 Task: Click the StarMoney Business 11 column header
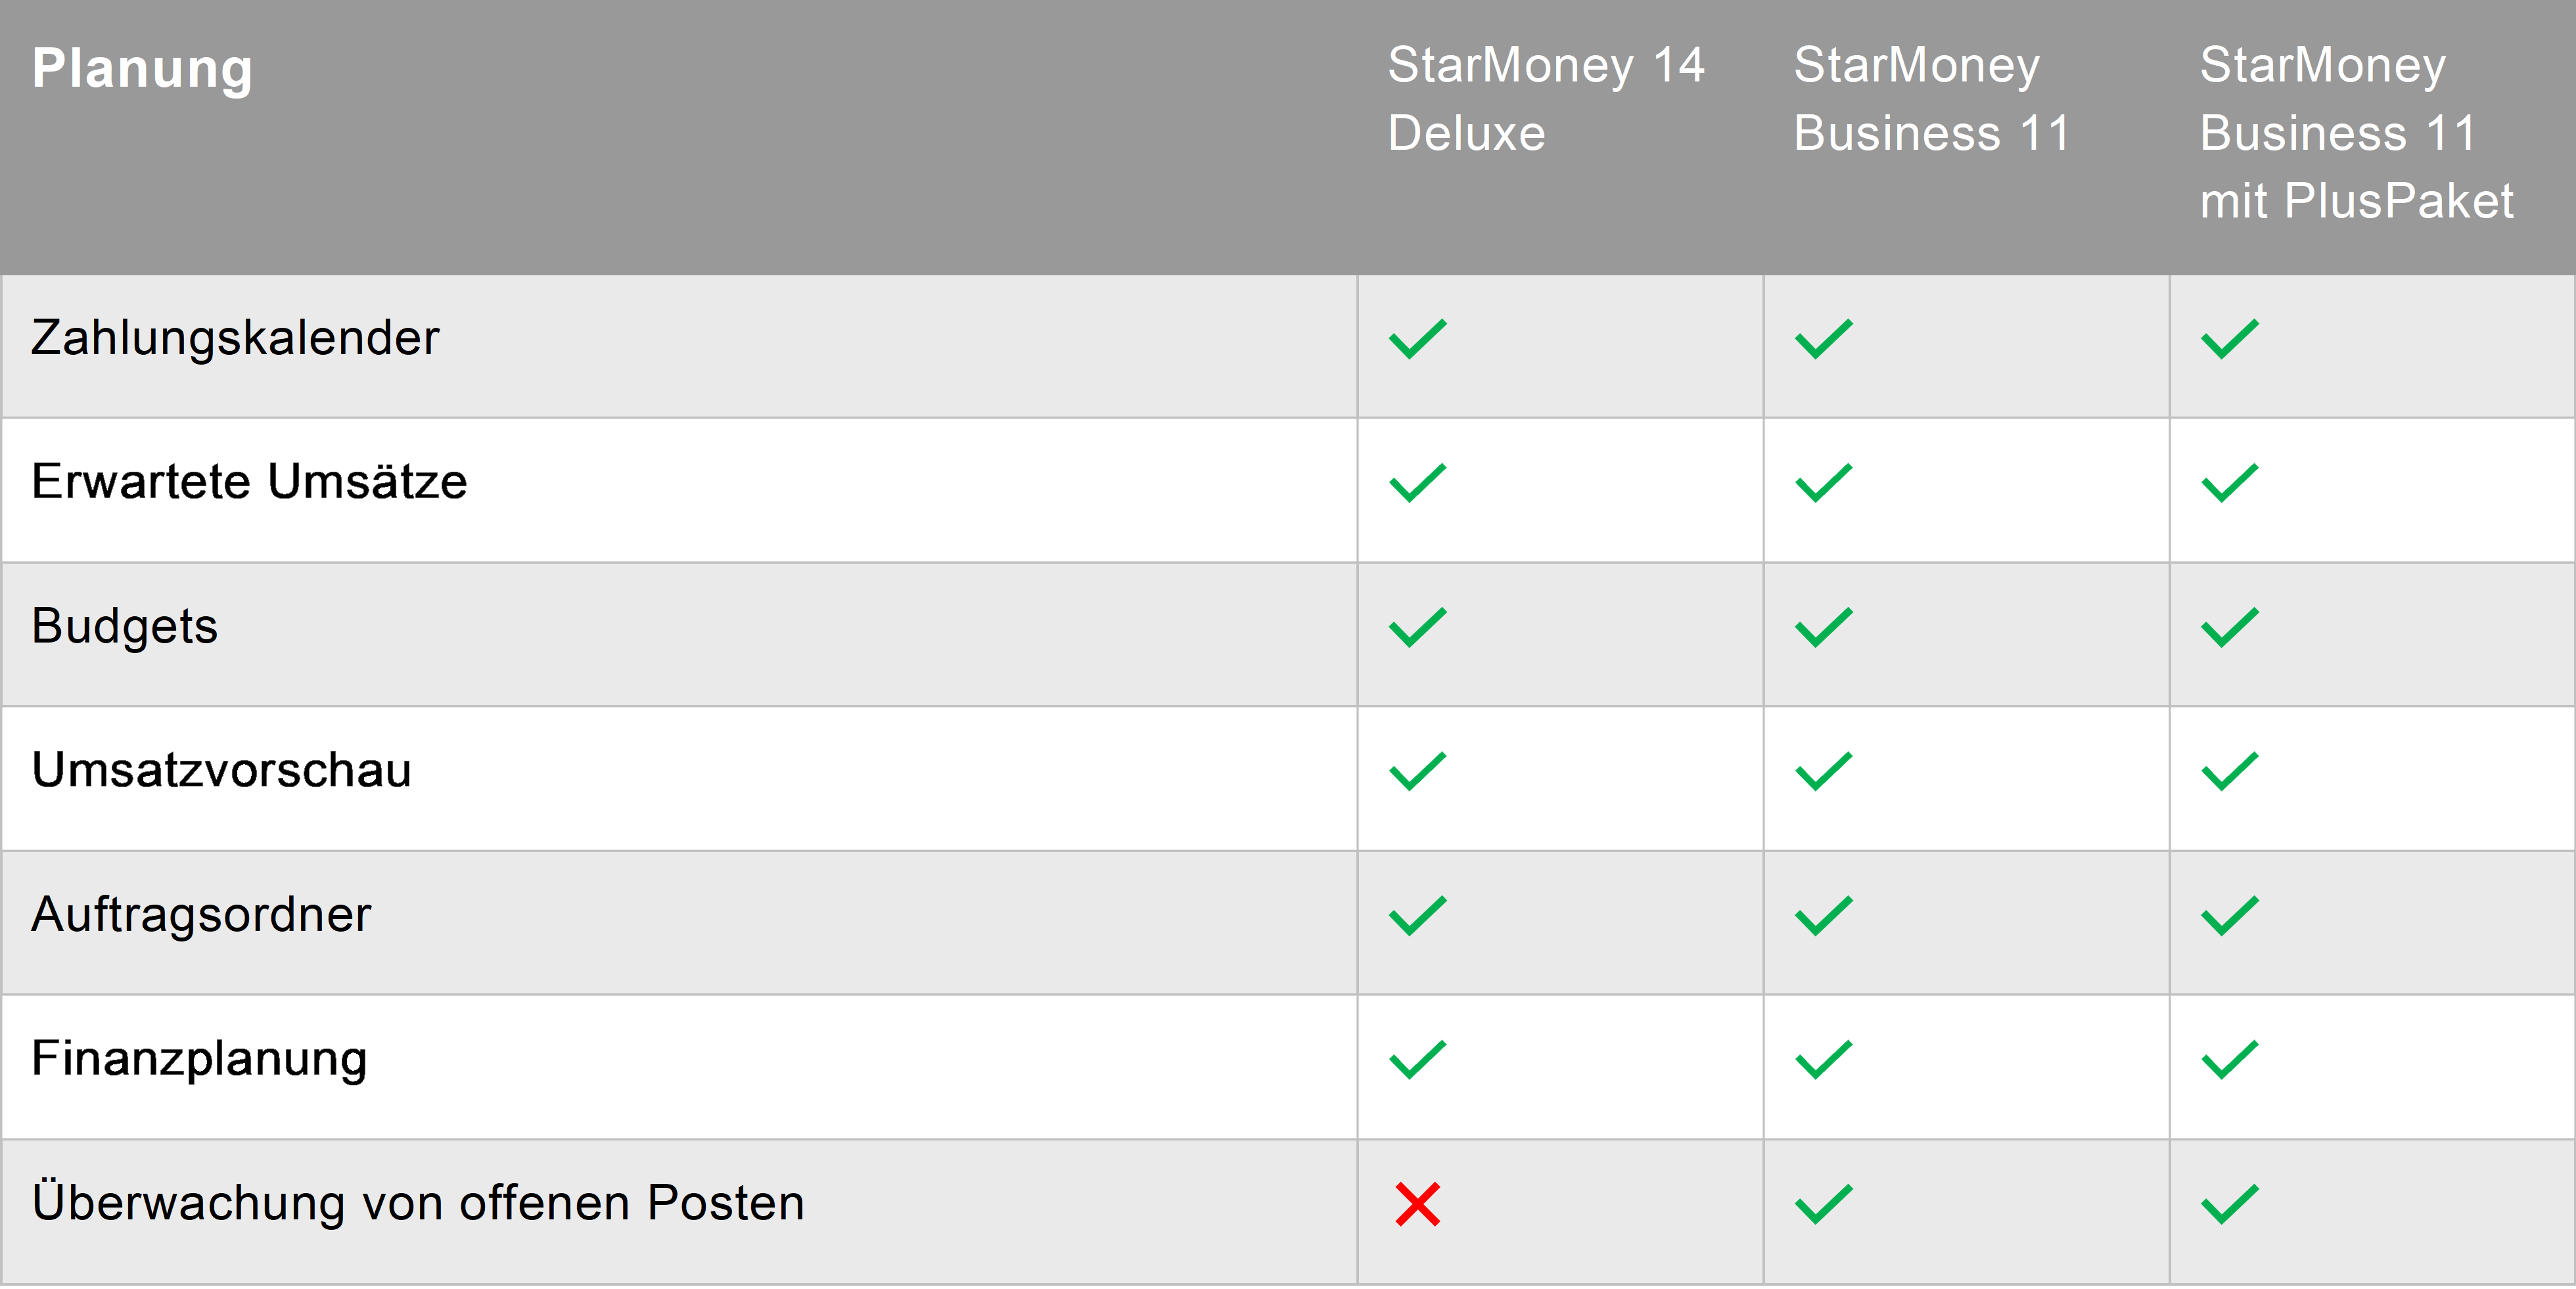(1931, 99)
